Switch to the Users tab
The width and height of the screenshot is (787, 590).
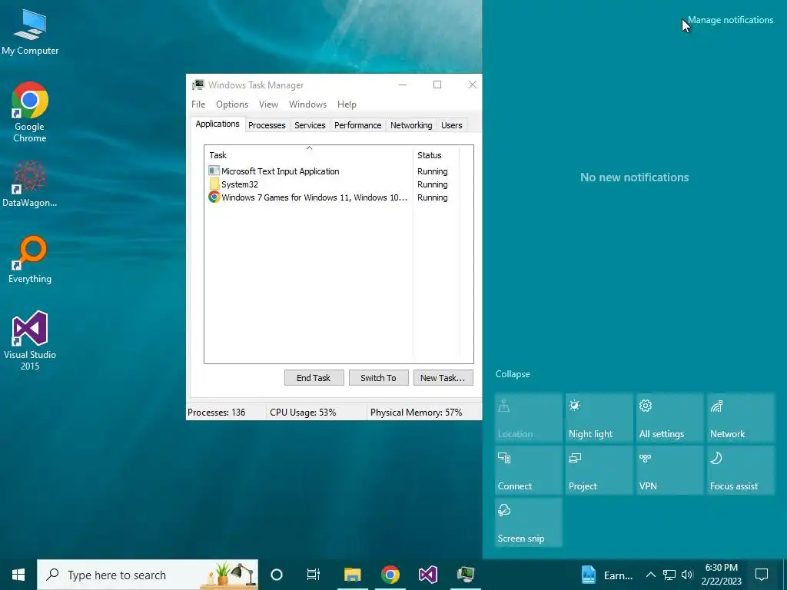[x=452, y=125]
